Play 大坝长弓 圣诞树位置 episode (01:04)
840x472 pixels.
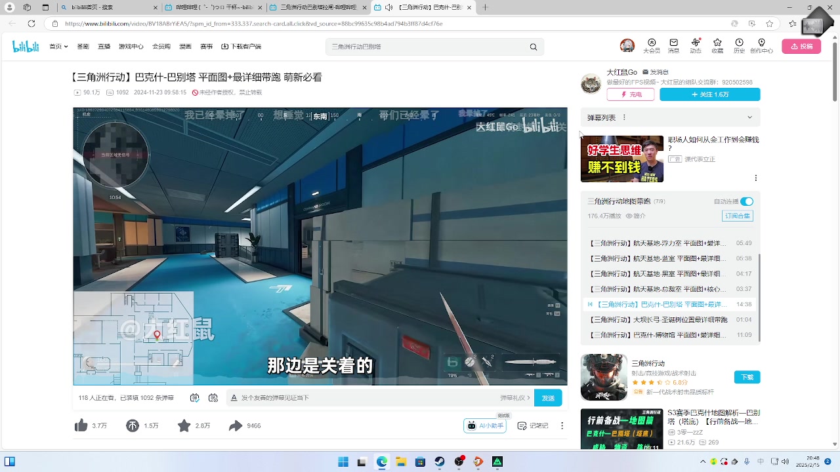click(x=670, y=320)
